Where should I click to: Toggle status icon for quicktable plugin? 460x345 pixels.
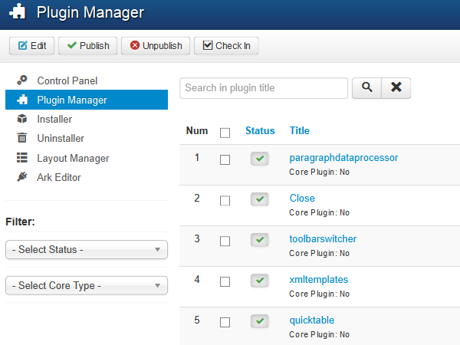260,321
